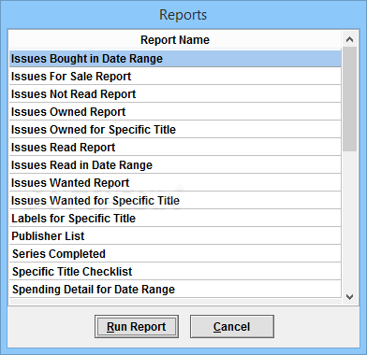Choose the Issues Read Report row
The image size is (367, 355).
point(175,148)
